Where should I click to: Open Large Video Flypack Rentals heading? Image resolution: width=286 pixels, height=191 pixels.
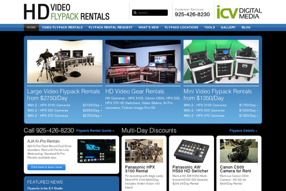[x=63, y=95]
